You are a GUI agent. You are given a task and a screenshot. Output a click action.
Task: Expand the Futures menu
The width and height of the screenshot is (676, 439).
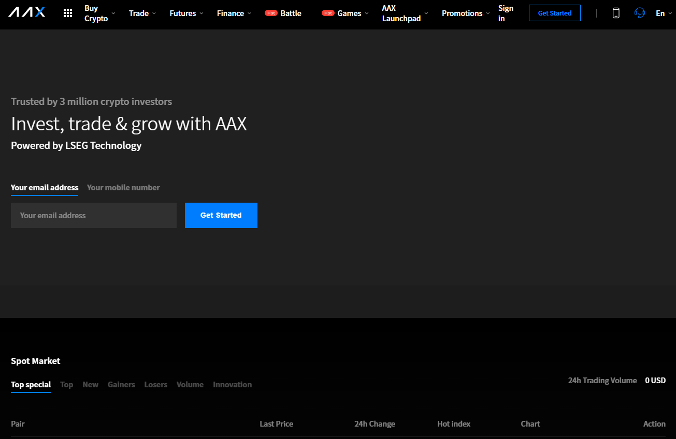click(186, 13)
